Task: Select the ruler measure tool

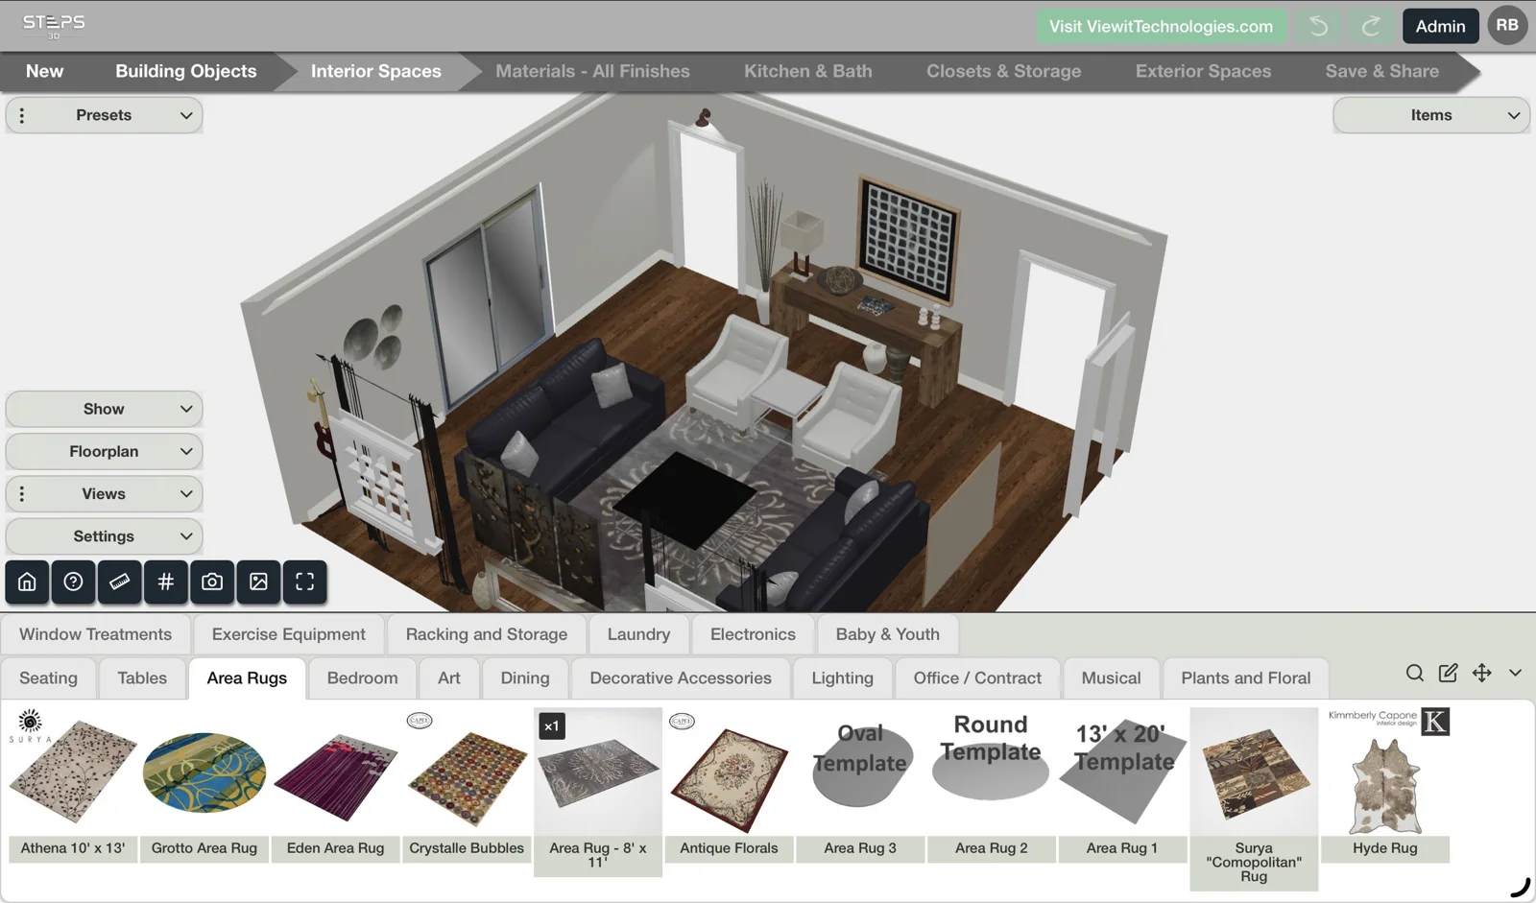Action: (x=119, y=582)
